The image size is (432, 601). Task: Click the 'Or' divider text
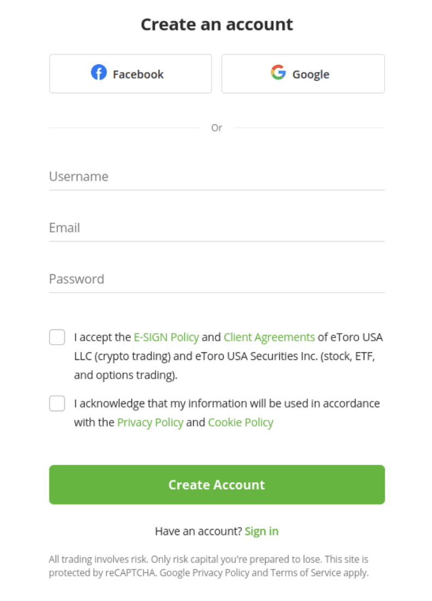coord(217,128)
